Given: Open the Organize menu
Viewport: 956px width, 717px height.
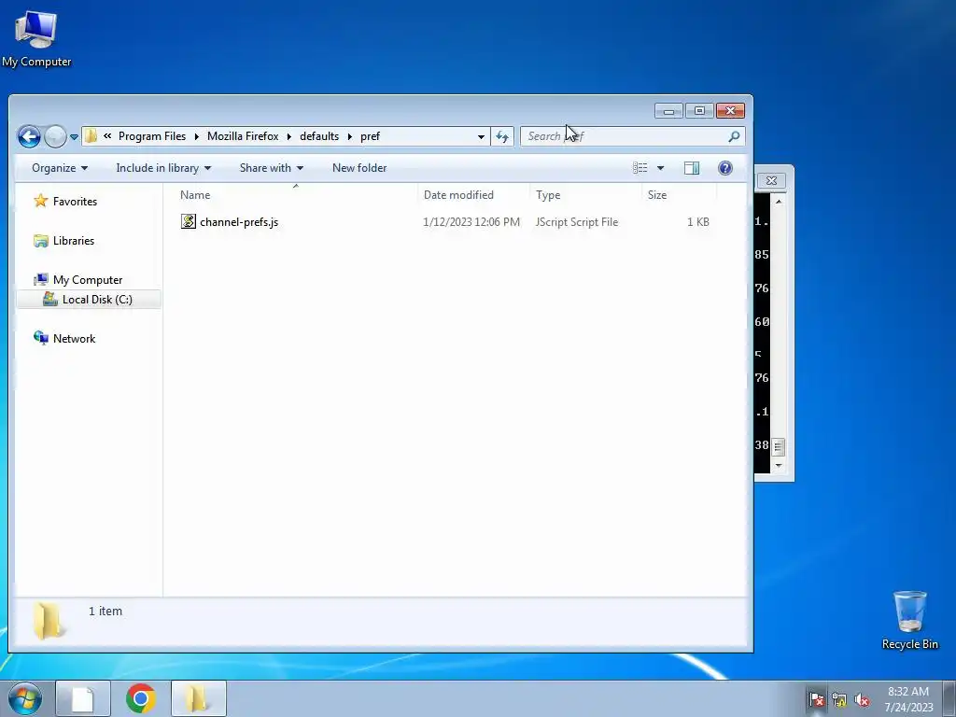Looking at the screenshot, I should pyautogui.click(x=60, y=168).
